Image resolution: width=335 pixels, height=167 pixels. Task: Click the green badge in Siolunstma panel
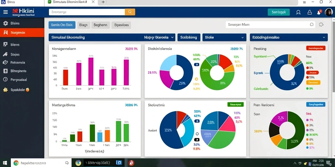coord(236,104)
